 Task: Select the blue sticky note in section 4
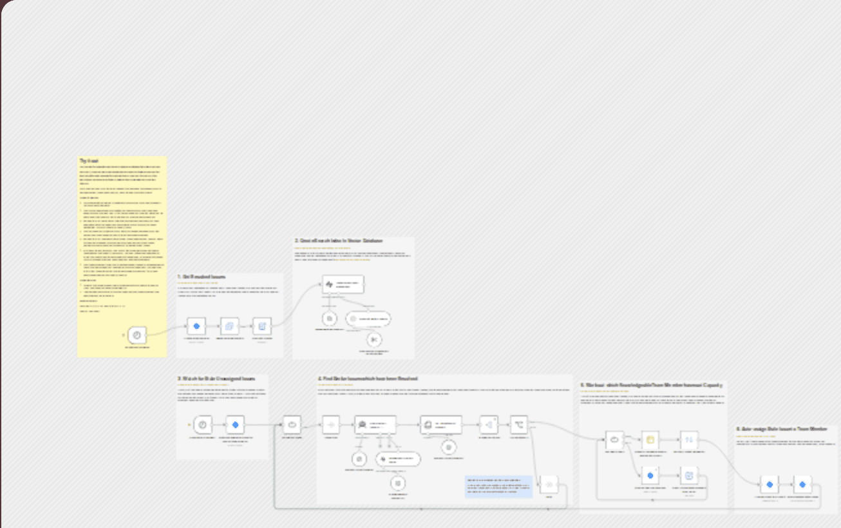(x=499, y=487)
